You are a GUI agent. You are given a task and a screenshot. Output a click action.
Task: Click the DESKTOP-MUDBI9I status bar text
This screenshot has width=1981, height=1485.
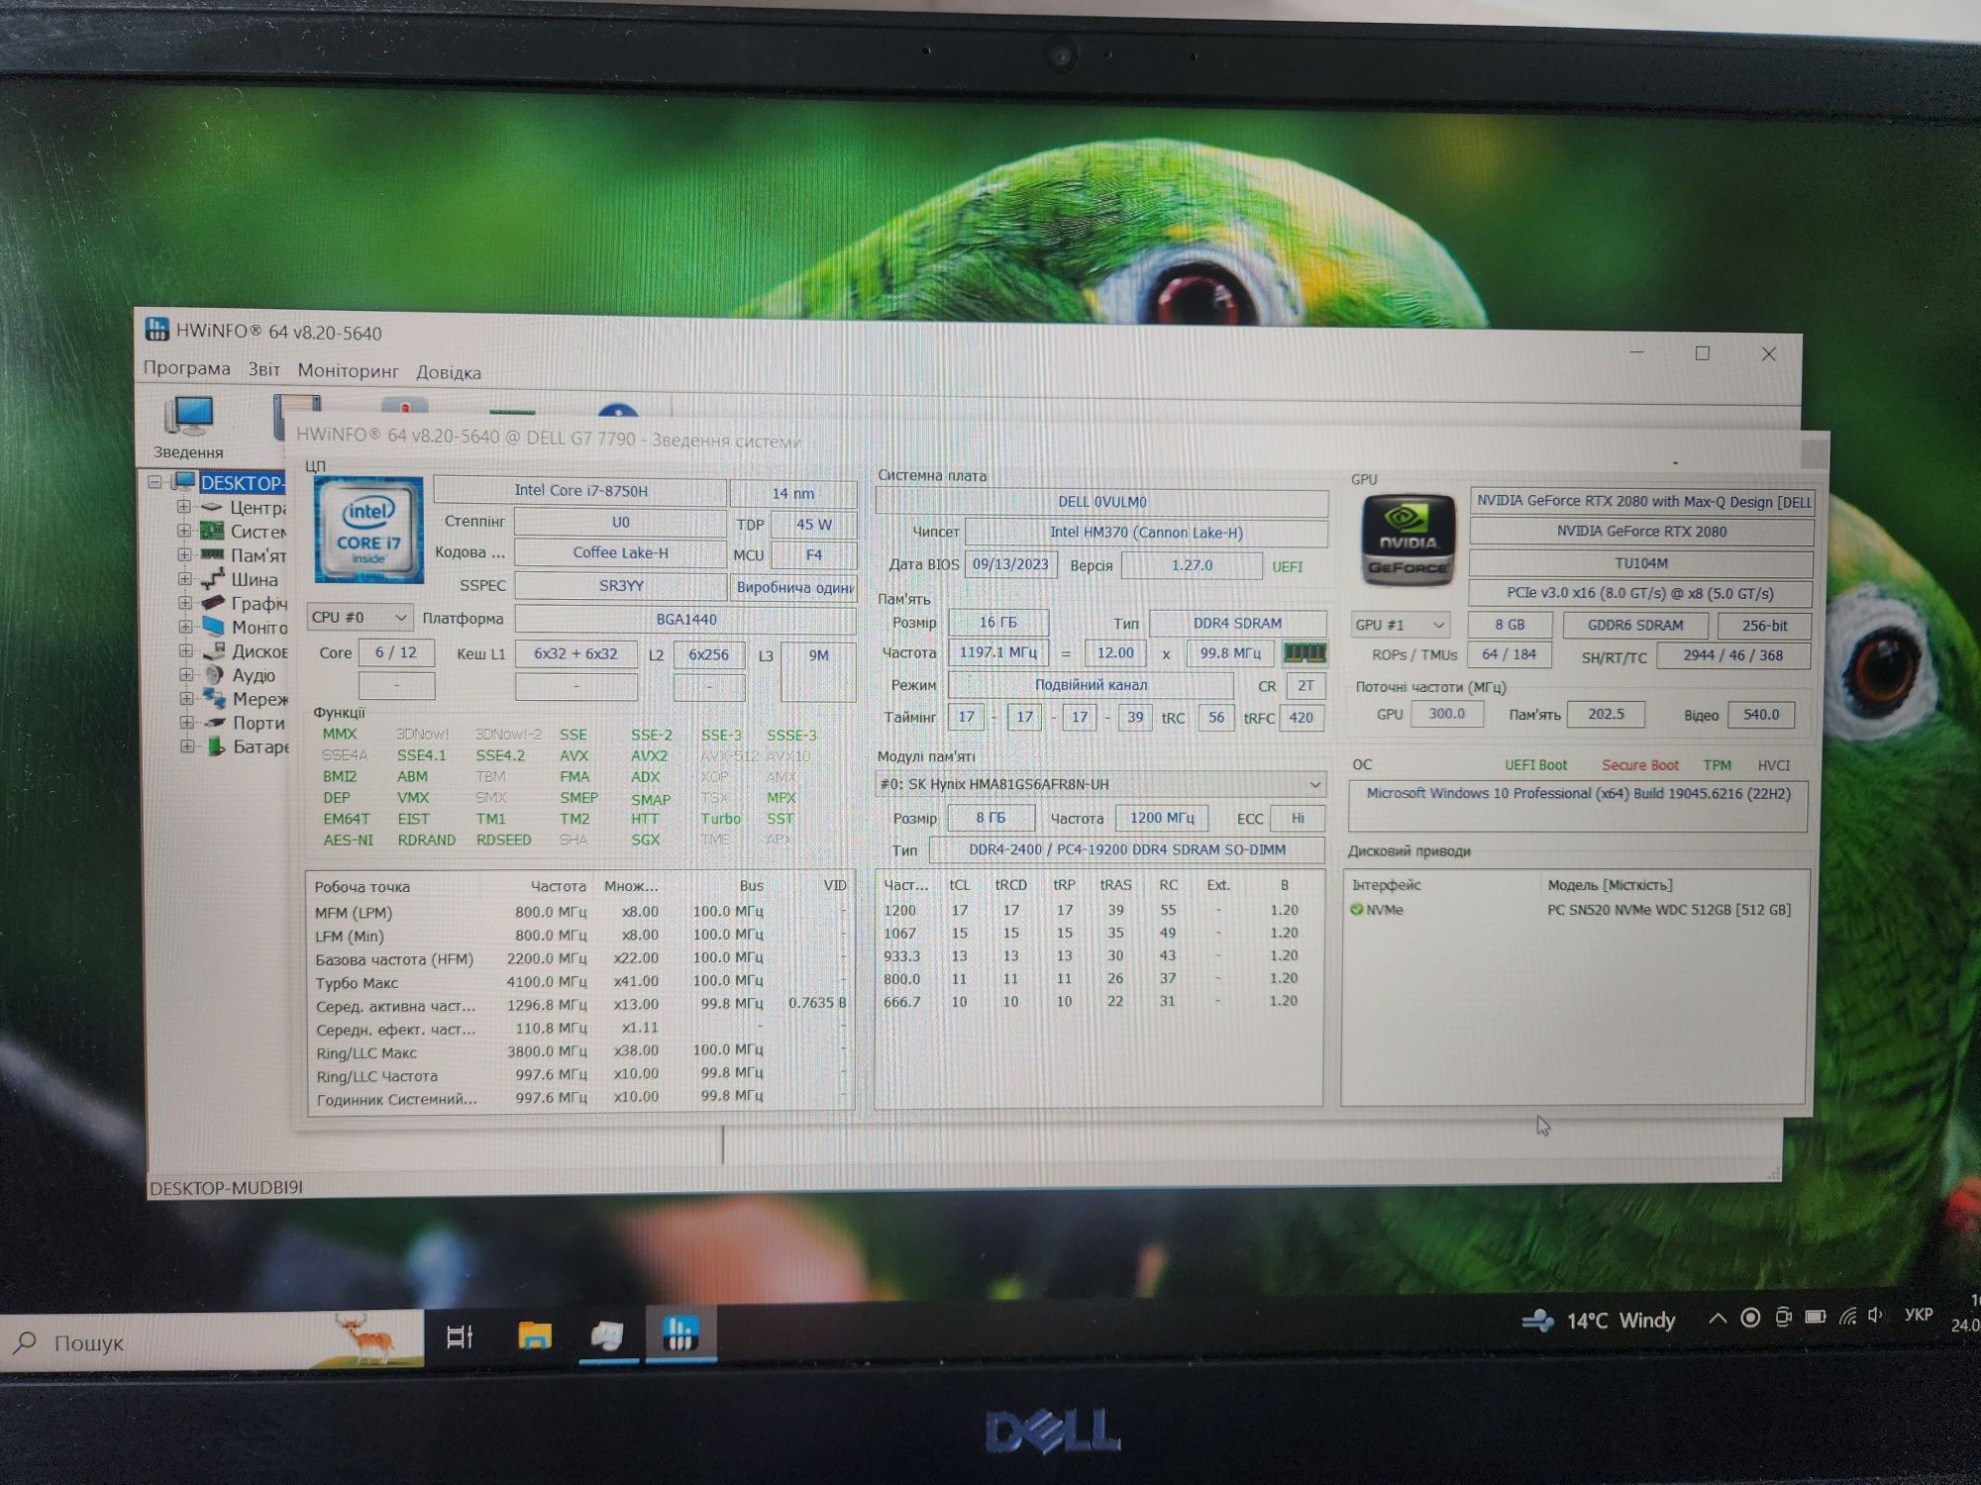click(226, 1187)
